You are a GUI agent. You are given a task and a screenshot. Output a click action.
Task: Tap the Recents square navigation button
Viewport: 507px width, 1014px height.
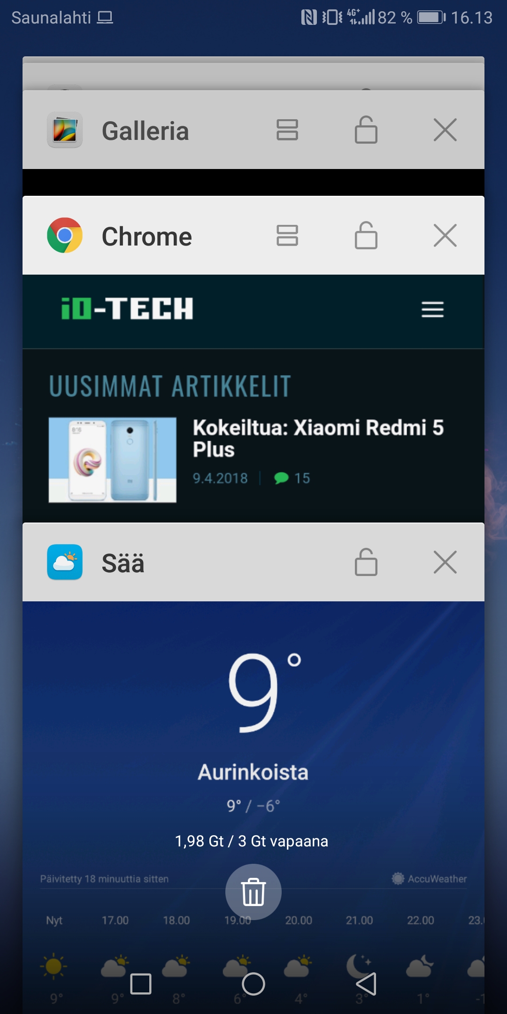point(141,984)
